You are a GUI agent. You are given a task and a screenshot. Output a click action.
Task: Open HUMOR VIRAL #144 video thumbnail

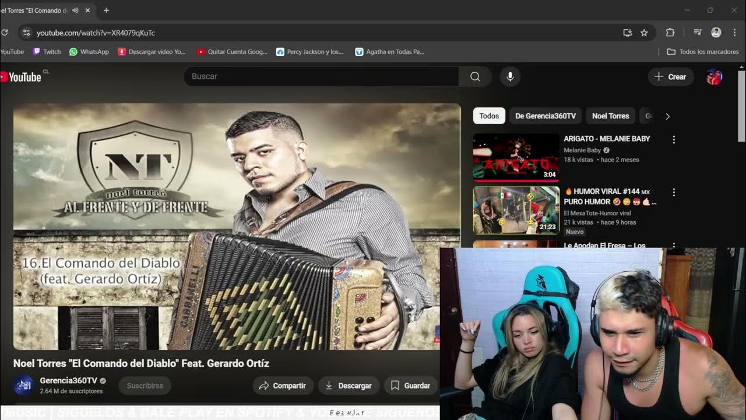516,210
